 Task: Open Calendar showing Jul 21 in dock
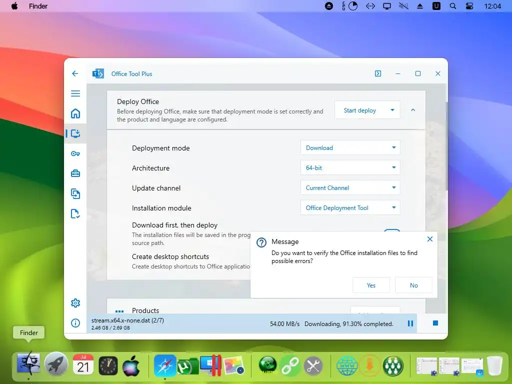tap(83, 364)
